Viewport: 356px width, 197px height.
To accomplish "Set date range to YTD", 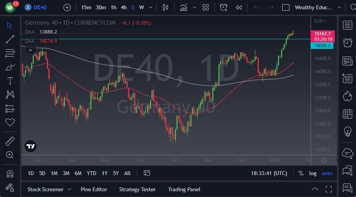I will pyautogui.click(x=91, y=174).
